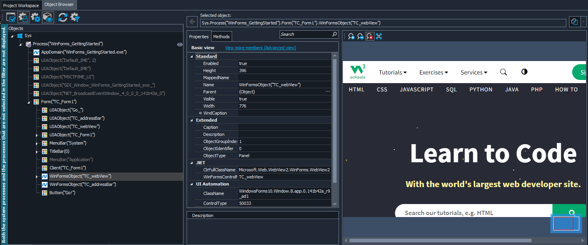Screen dimensions: 588x245
Task: Switch to the Methods tab
Action: coord(221,37)
